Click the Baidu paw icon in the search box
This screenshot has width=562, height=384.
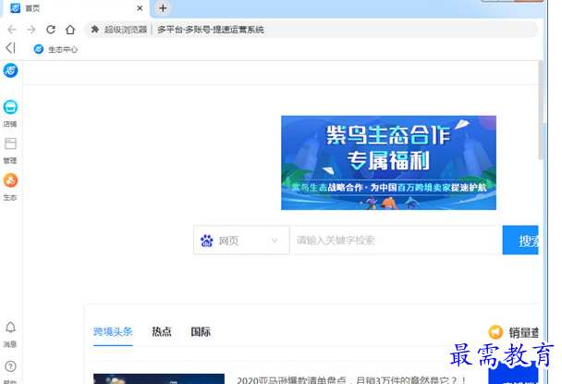click(x=207, y=241)
